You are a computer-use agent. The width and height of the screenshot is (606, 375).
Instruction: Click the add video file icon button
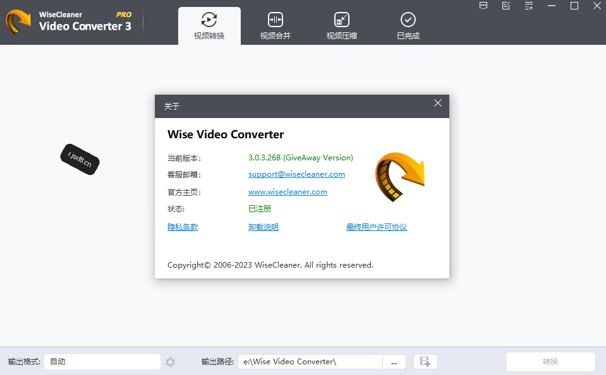click(425, 362)
